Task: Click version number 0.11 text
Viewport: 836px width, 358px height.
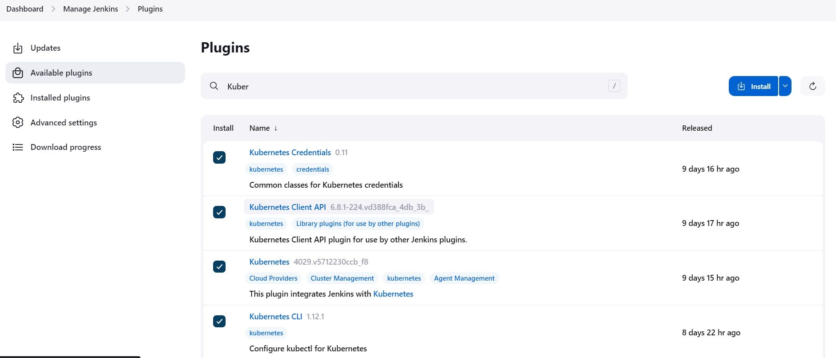Action: click(341, 153)
